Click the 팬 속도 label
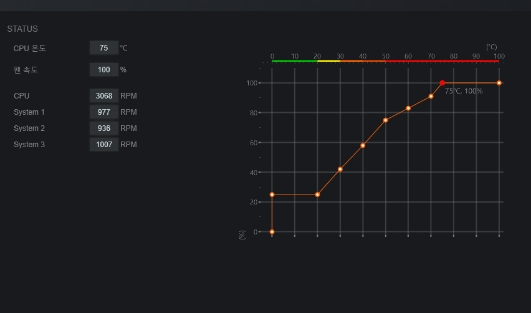531x313 pixels. tap(26, 70)
